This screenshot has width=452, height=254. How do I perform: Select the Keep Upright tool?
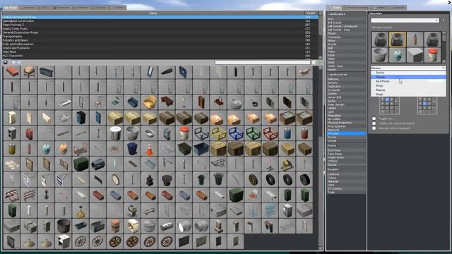pos(346,104)
